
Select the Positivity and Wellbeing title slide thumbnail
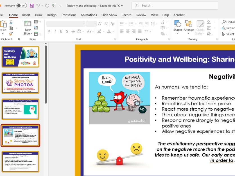coord(21,57)
